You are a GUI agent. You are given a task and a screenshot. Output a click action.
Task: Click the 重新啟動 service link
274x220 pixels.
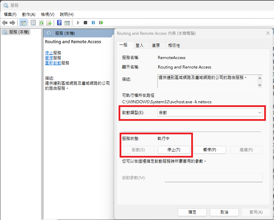coord(53,63)
